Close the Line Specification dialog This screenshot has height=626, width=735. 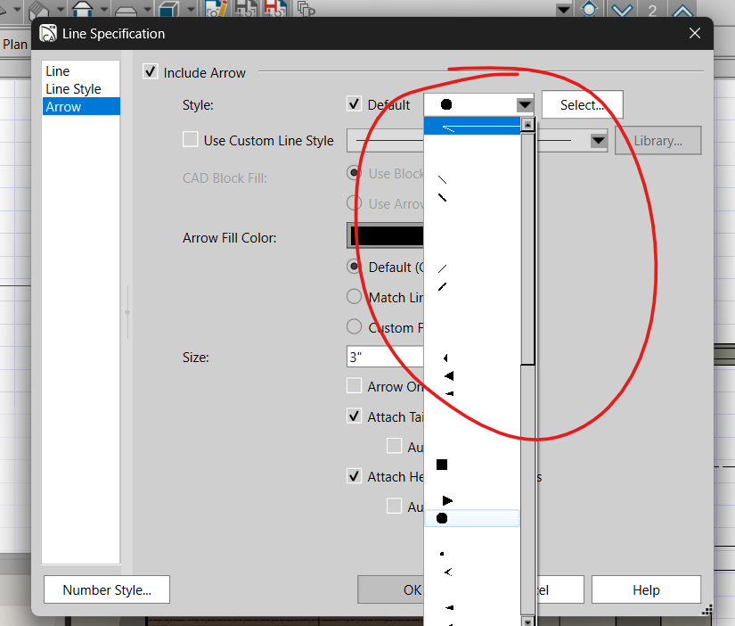pyautogui.click(x=695, y=33)
